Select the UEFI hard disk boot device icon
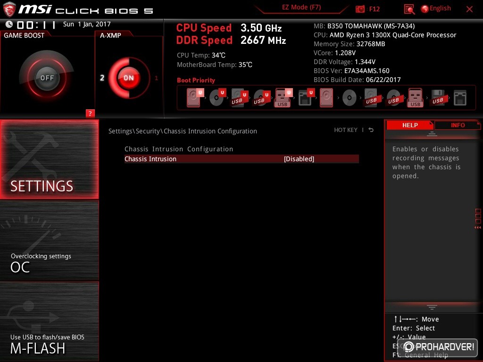The width and height of the screenshot is (483, 362). click(195, 98)
